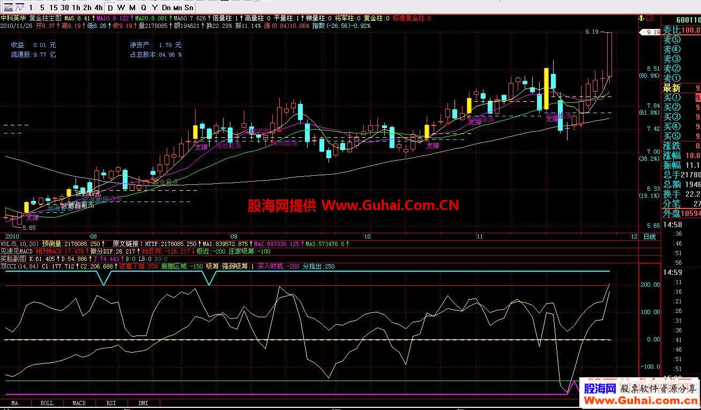Click the 笑脸副图 indicator label
This screenshot has width=701, height=410.
[14, 258]
